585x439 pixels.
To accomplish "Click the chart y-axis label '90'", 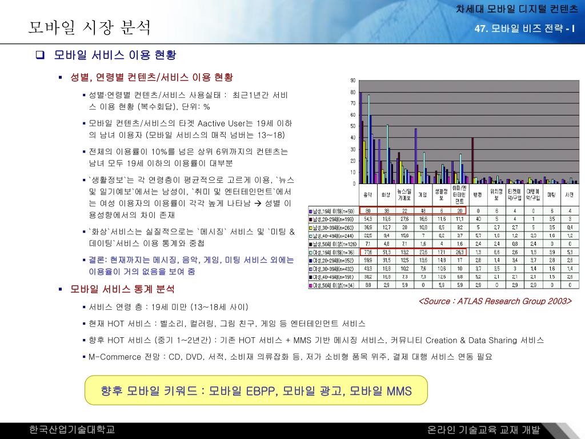I will tap(353, 80).
